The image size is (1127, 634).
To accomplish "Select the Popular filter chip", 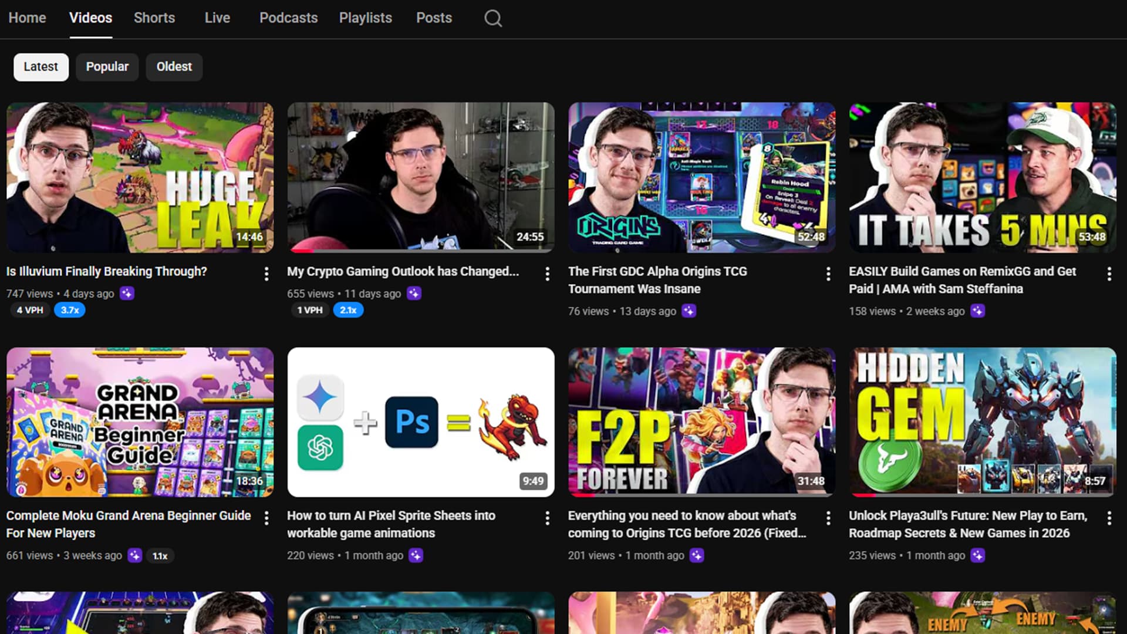I will pos(107,67).
